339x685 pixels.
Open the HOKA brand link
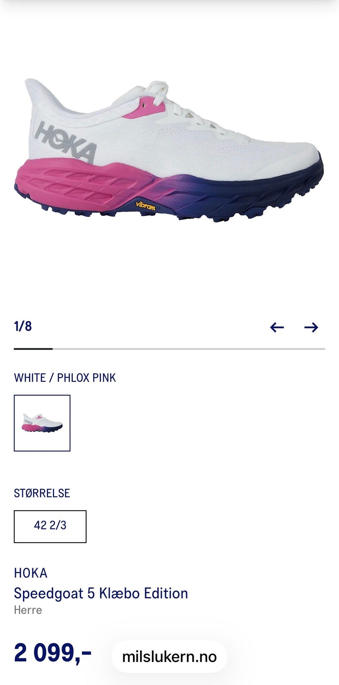point(31,573)
